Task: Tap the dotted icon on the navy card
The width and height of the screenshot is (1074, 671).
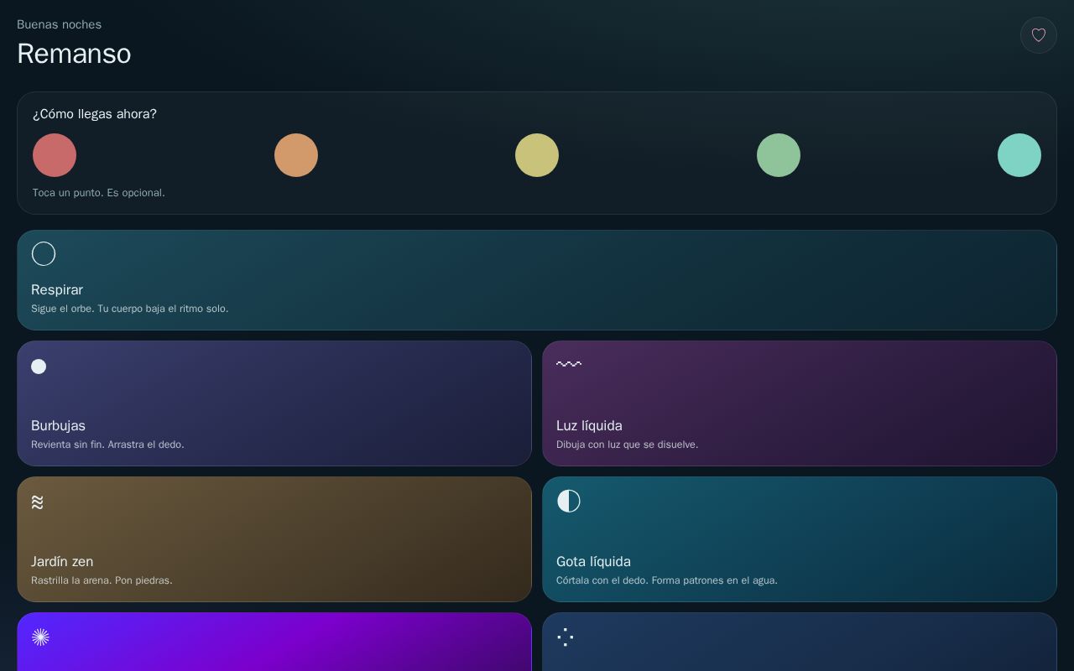Action: (x=566, y=637)
